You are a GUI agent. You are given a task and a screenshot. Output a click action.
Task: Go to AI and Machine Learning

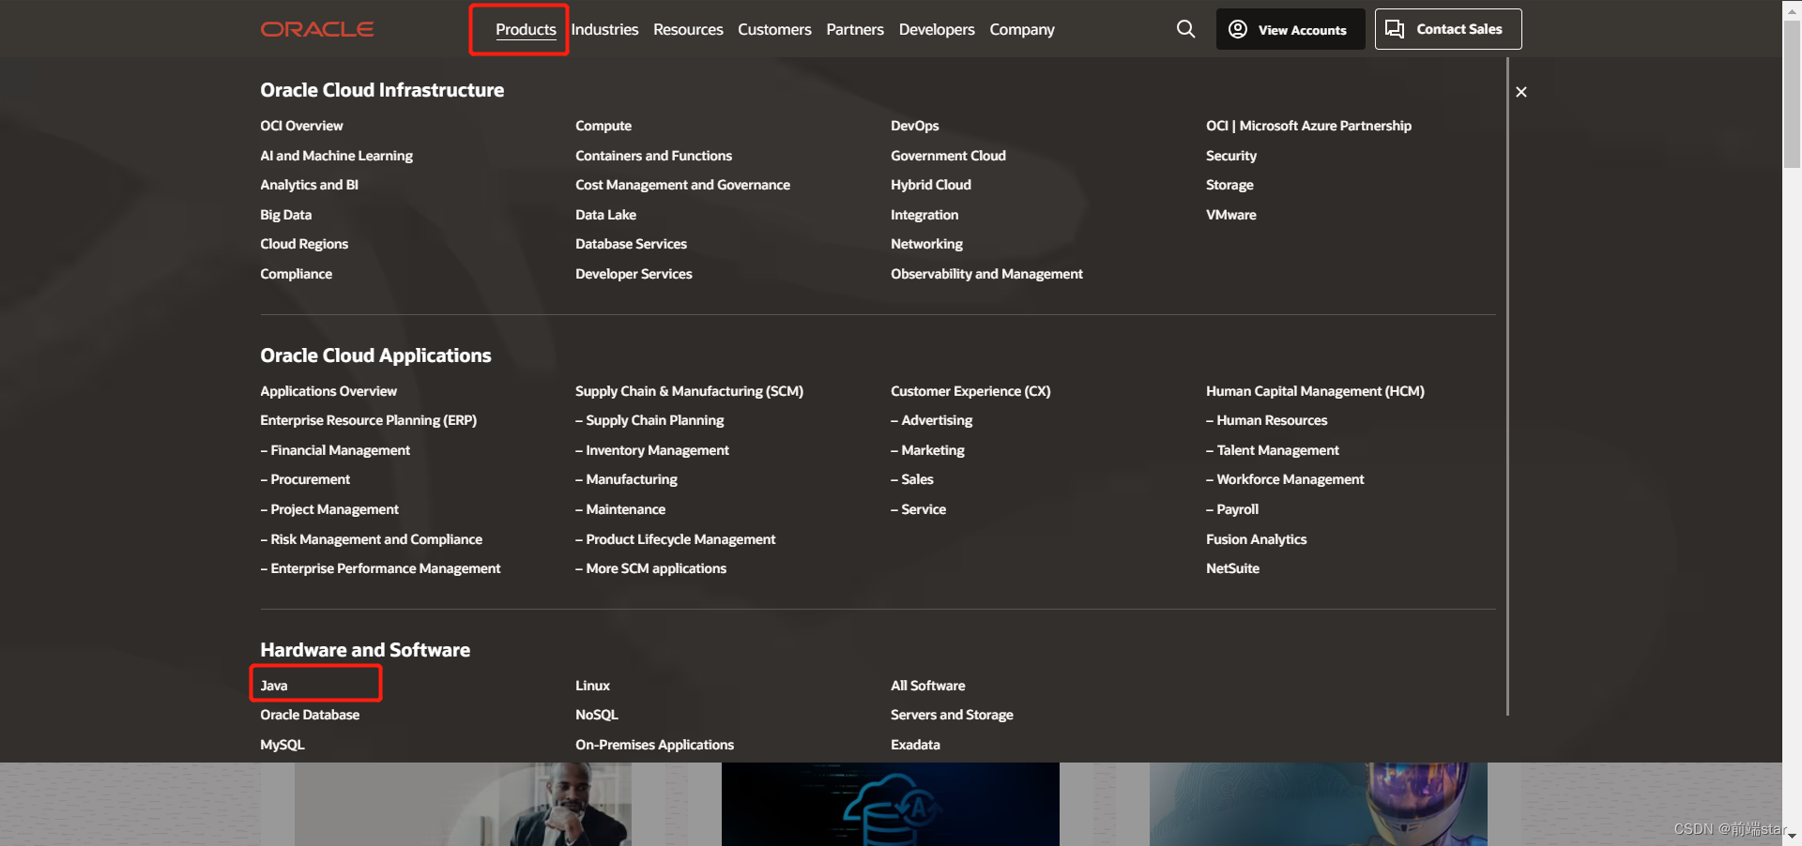point(336,156)
